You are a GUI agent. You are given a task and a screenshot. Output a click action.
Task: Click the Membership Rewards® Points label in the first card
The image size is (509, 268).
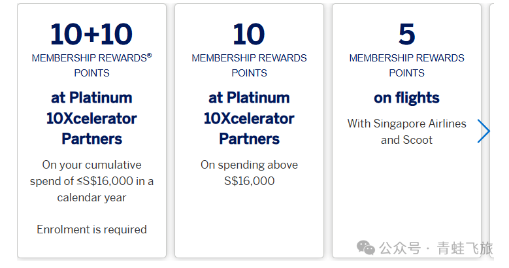coord(91,65)
